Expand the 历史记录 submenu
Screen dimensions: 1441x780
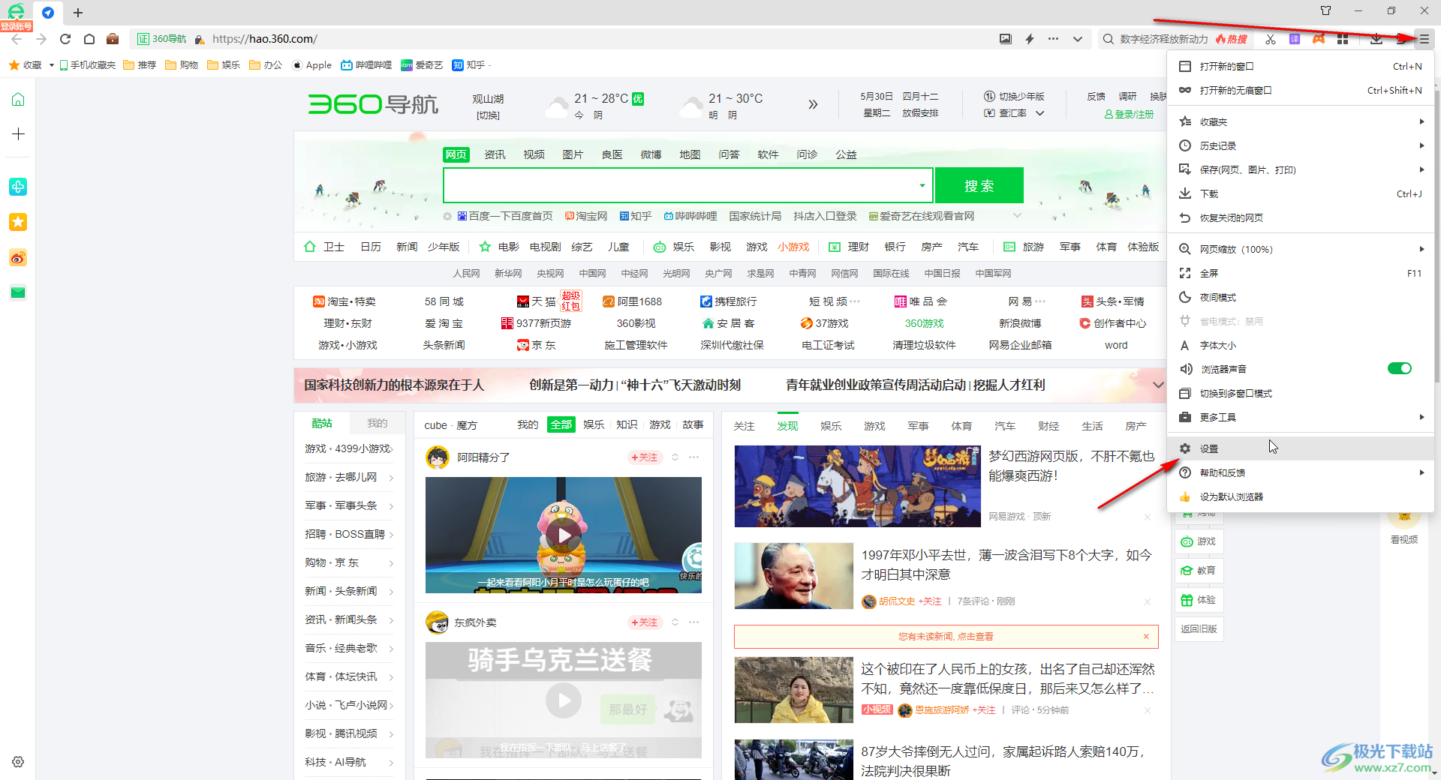click(1302, 145)
